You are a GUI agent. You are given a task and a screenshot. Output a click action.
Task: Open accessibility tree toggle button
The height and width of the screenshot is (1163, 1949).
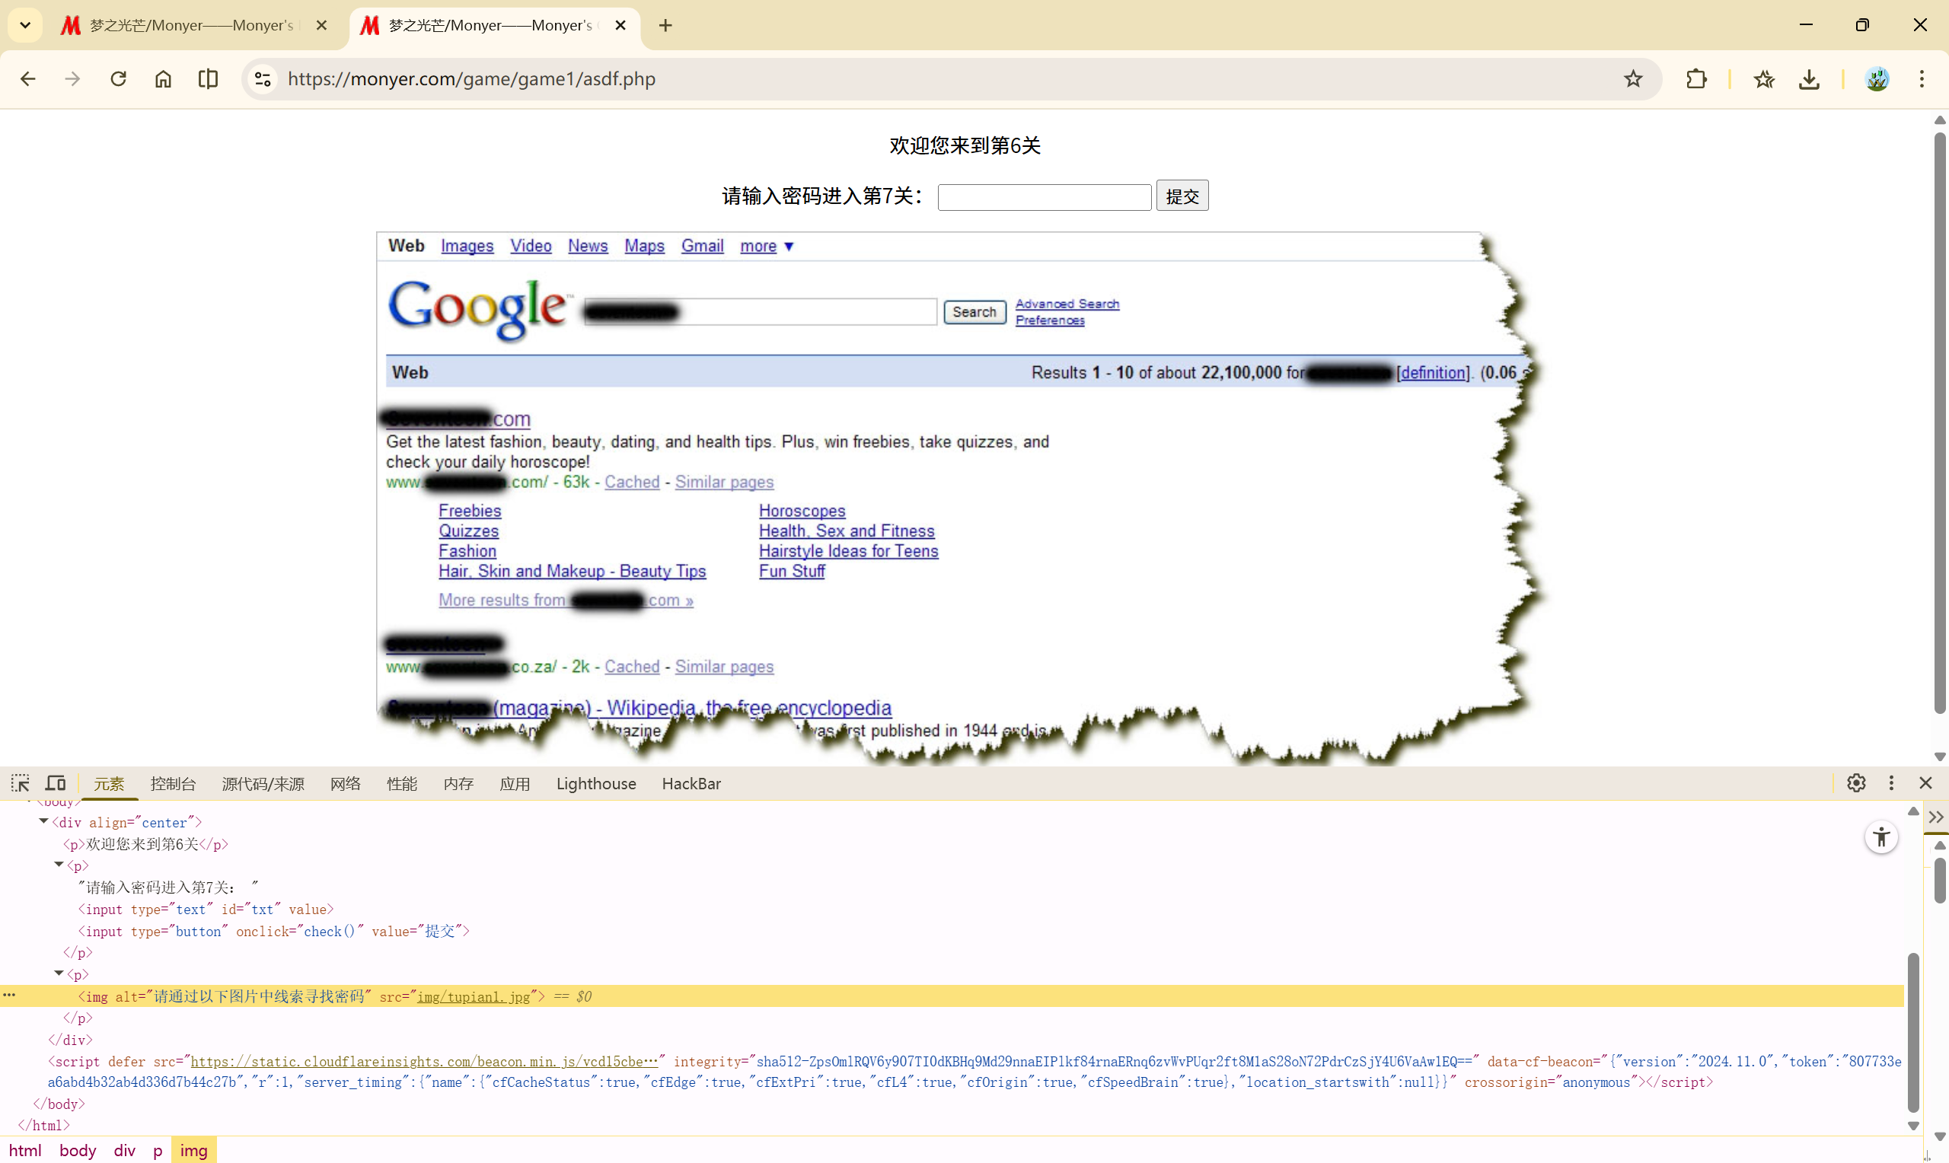(x=1880, y=838)
